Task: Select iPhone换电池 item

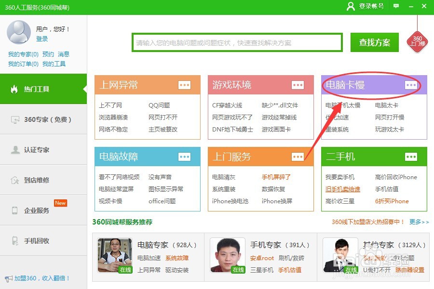Action: point(230,201)
